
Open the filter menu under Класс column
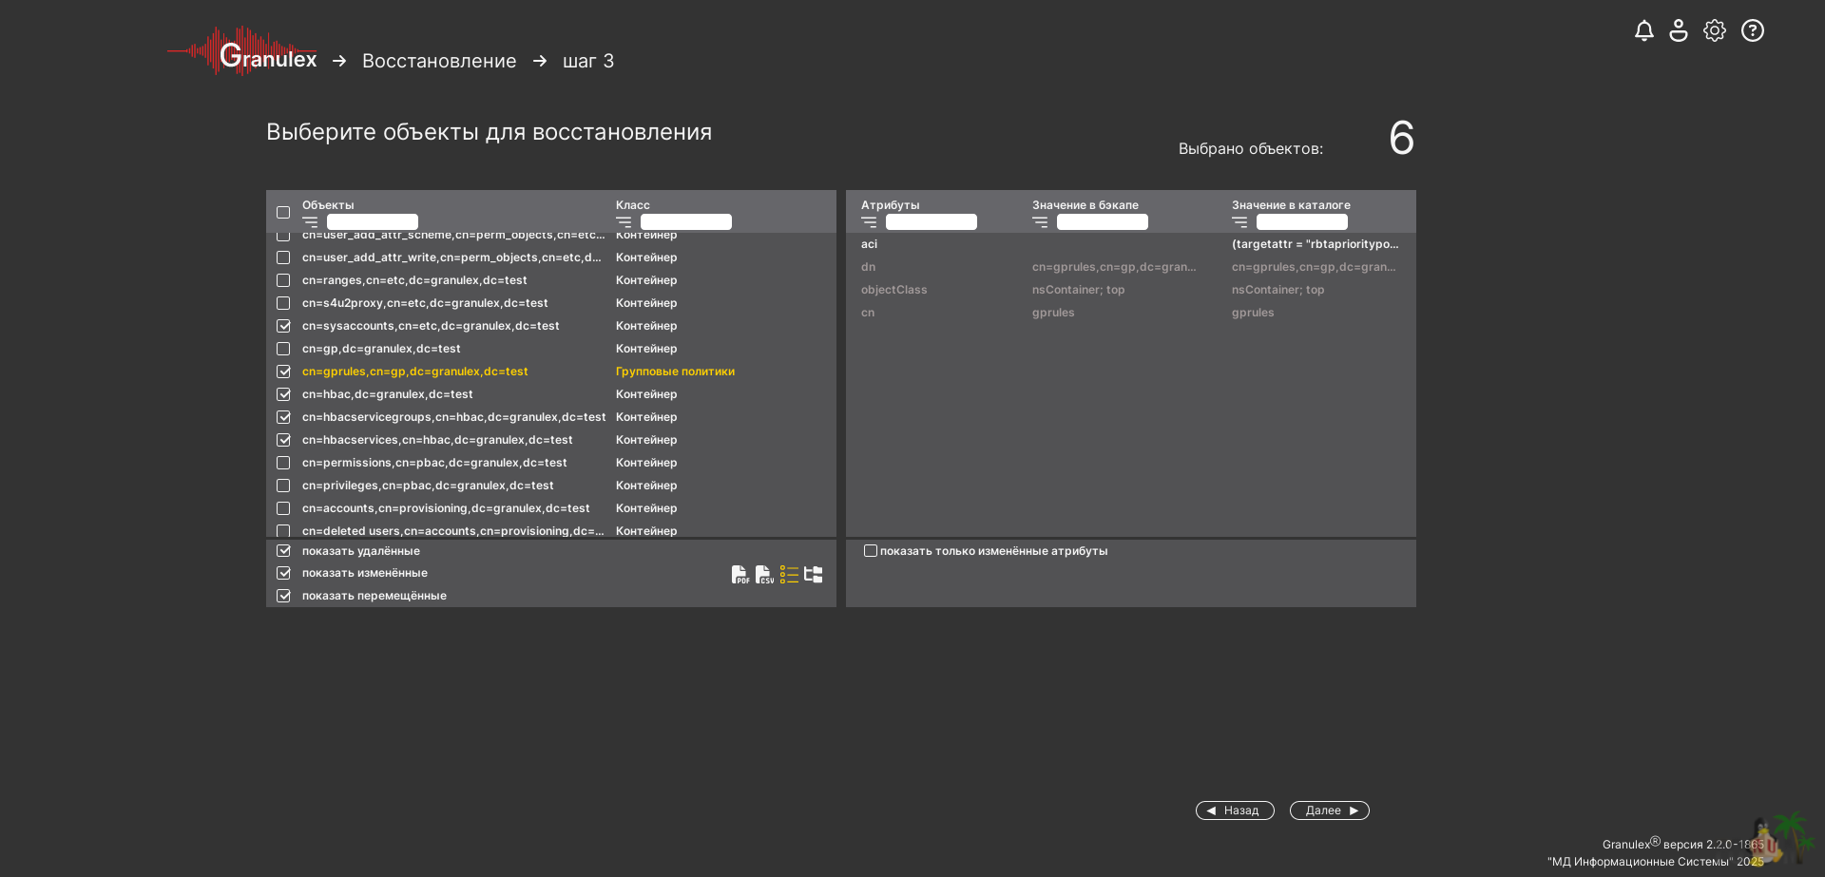point(624,222)
